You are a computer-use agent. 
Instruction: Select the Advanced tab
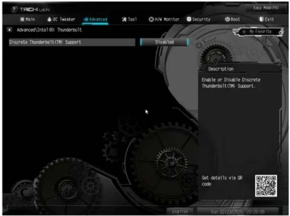(96, 19)
